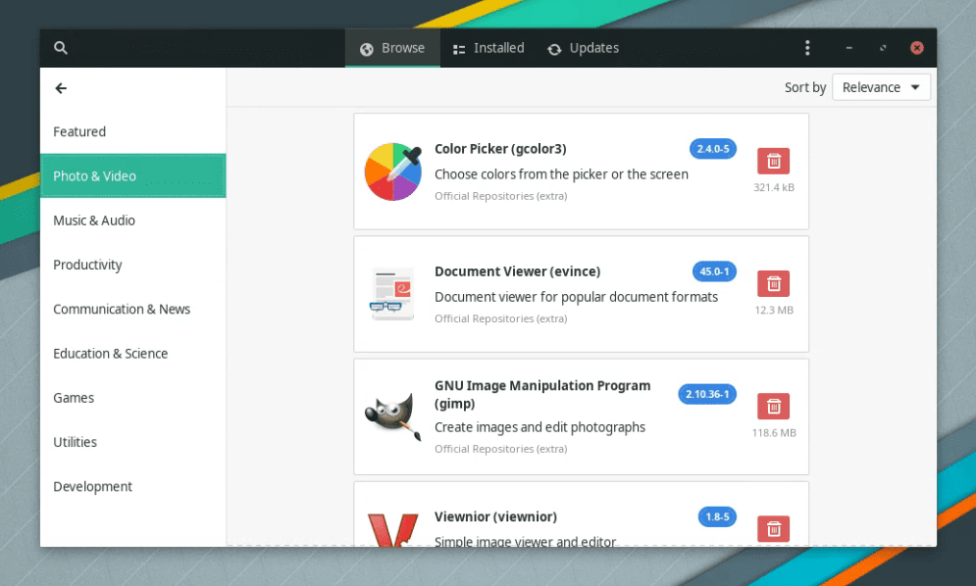Screen dimensions: 976x586
Task: Select the Music & Audio category
Action: (x=132, y=220)
